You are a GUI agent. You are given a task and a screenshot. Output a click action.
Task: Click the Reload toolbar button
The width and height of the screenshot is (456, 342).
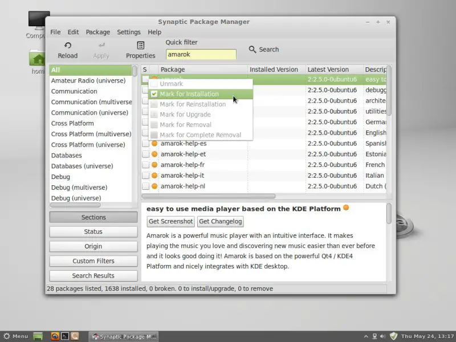[67, 50]
